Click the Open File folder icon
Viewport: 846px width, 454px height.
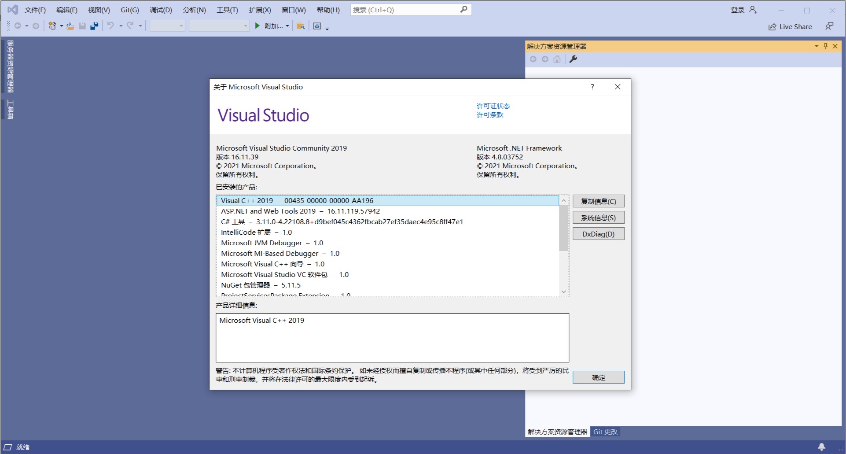(70, 26)
